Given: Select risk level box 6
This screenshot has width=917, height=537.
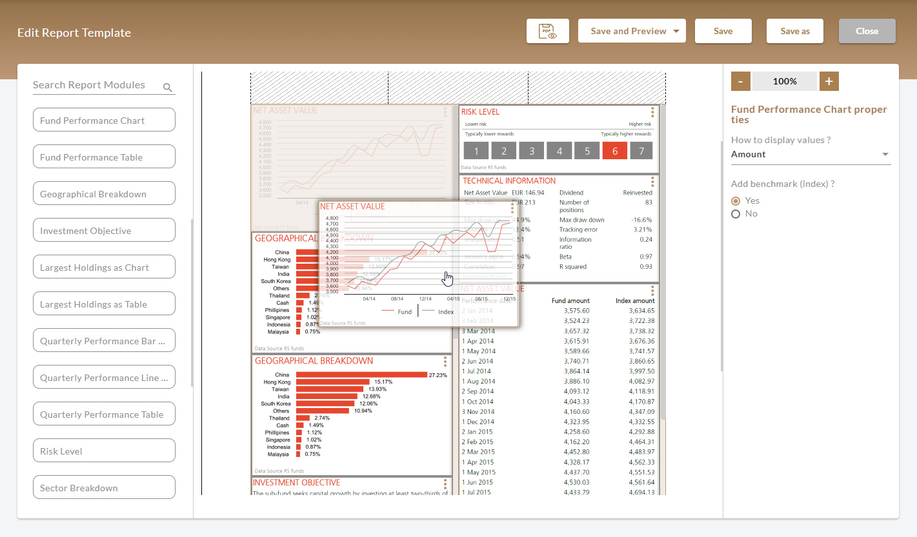Looking at the screenshot, I should (x=614, y=151).
